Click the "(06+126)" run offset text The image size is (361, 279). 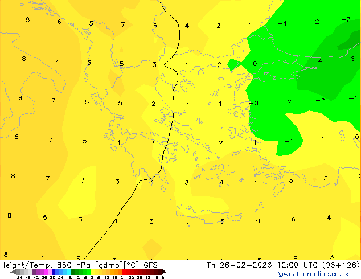(341, 265)
